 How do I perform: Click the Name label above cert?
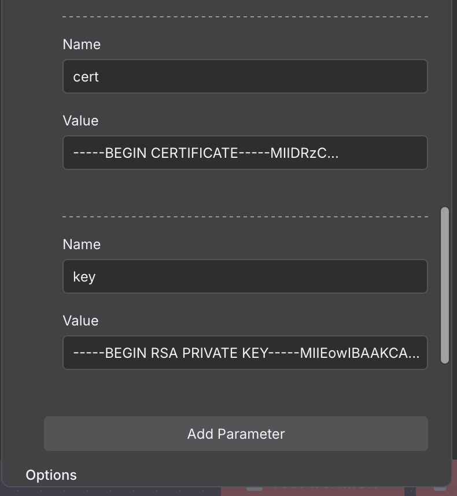[x=82, y=45]
